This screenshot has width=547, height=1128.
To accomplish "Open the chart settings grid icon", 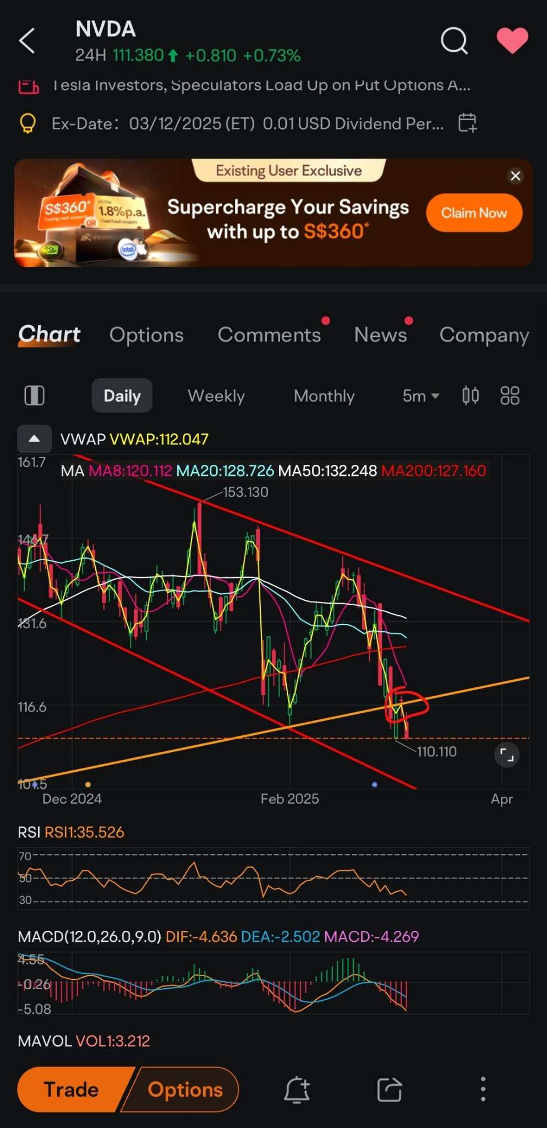I will point(510,395).
